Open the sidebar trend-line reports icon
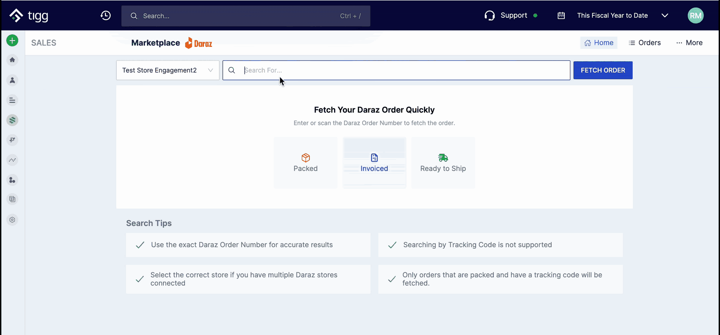Image resolution: width=720 pixels, height=335 pixels. click(x=12, y=160)
